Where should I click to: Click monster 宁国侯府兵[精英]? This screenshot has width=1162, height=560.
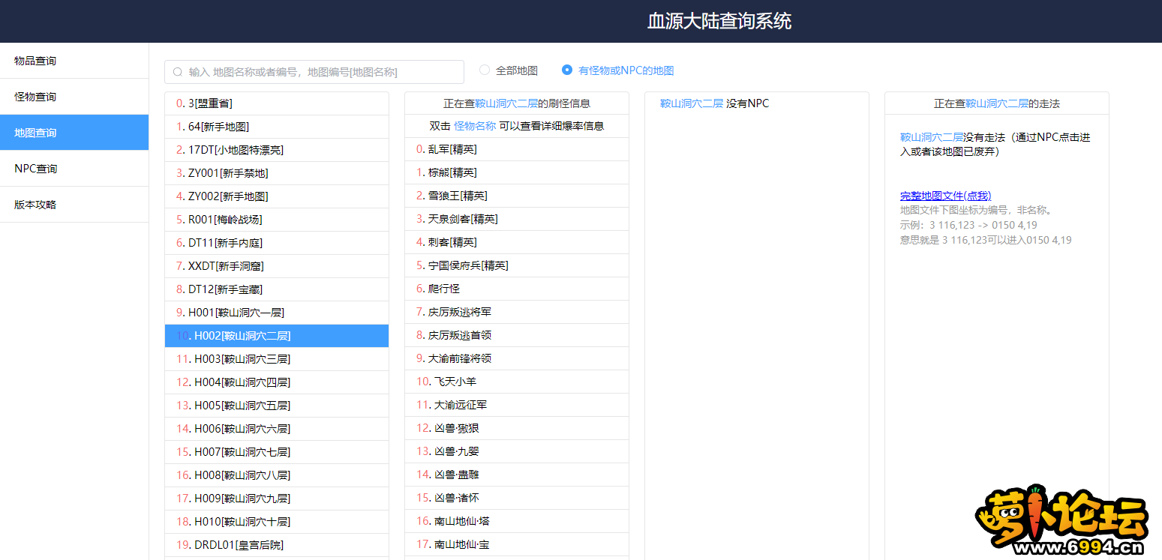point(517,265)
